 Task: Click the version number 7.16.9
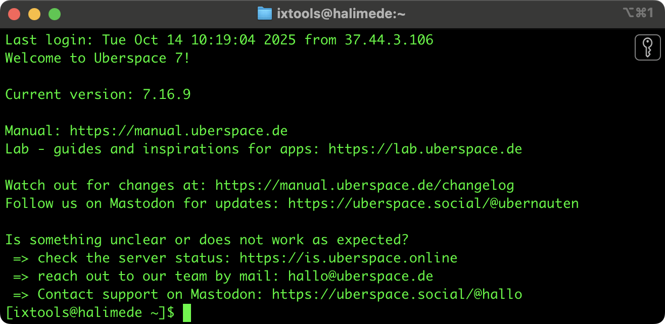tap(166, 94)
